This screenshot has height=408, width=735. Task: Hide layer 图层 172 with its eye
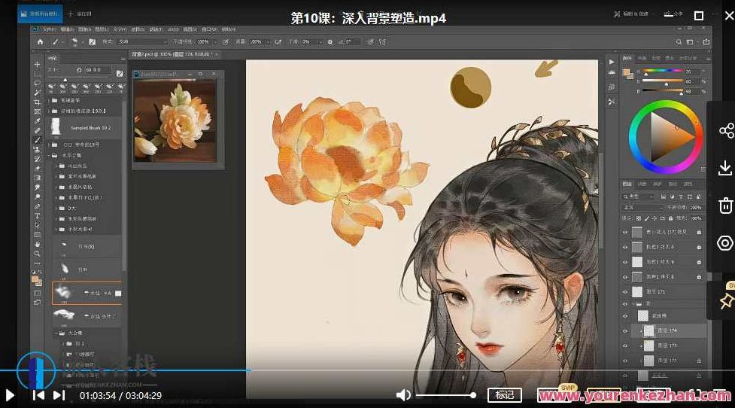click(x=625, y=361)
